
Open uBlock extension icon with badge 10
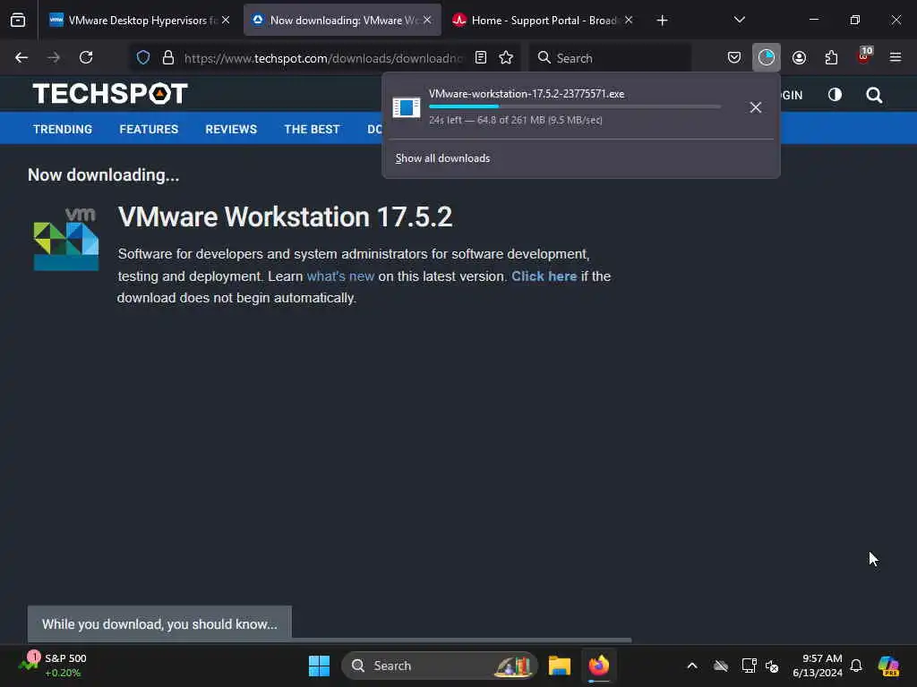(x=864, y=56)
